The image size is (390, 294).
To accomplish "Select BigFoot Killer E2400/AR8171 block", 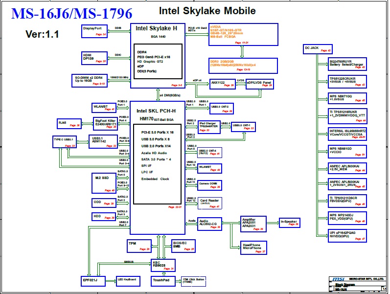I will pos(105,124).
